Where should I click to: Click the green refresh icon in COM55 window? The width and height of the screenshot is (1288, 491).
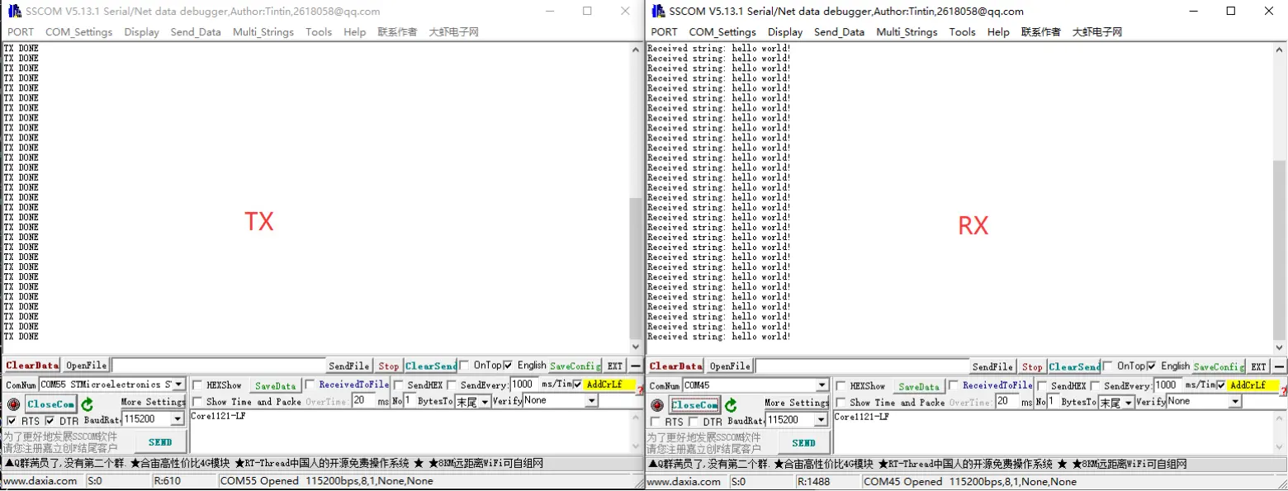[x=87, y=404]
